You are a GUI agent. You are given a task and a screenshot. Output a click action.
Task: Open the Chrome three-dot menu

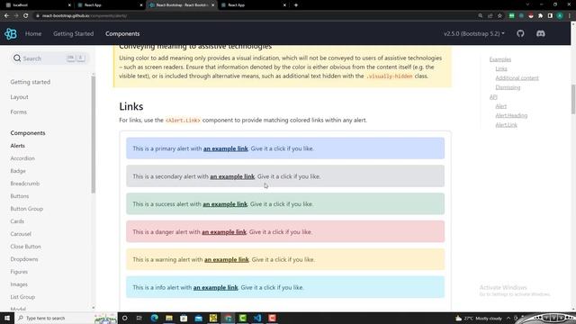pos(570,16)
